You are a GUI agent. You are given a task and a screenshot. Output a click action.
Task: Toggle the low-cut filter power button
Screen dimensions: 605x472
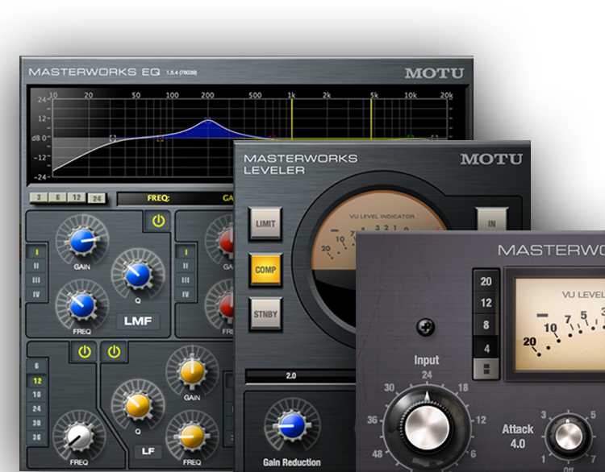(83, 351)
